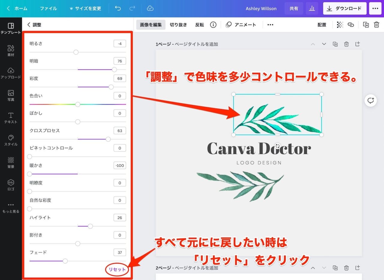Click the cloud save status icon

click(150, 8)
